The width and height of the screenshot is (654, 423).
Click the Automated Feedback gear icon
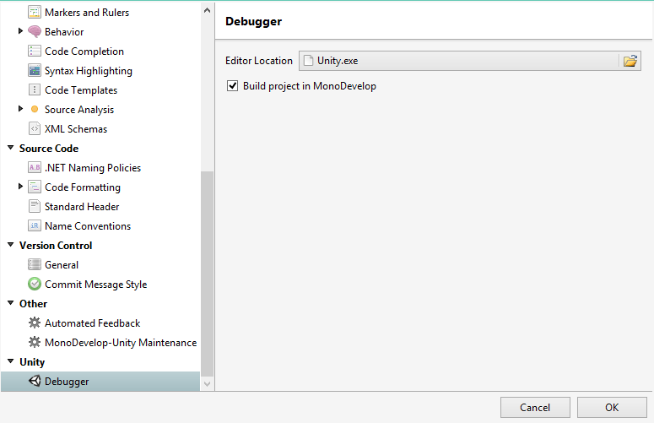[35, 323]
